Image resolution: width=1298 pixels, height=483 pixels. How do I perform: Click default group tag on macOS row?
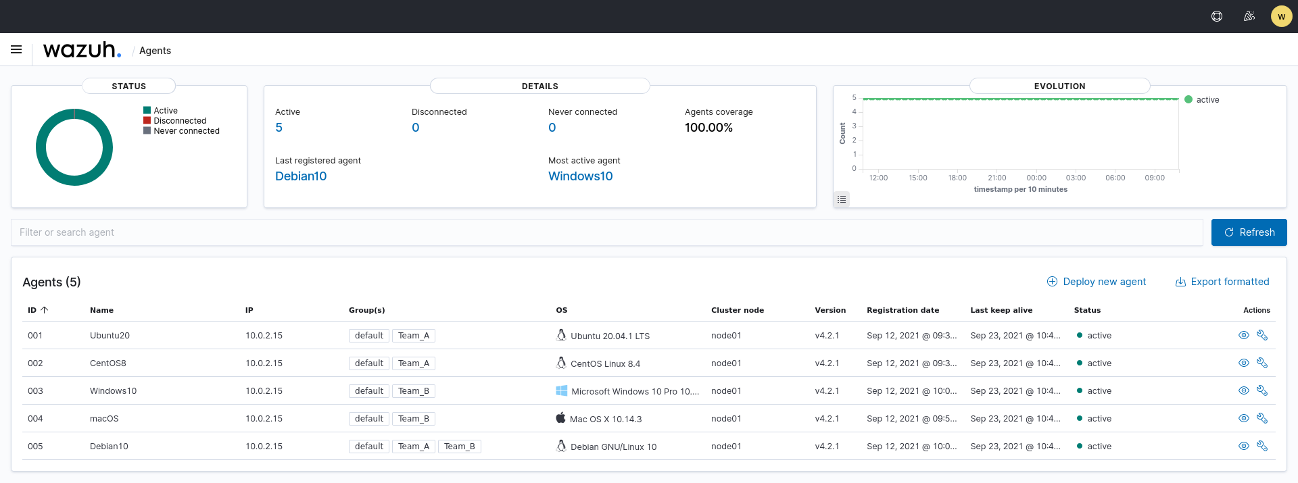pyautogui.click(x=369, y=418)
